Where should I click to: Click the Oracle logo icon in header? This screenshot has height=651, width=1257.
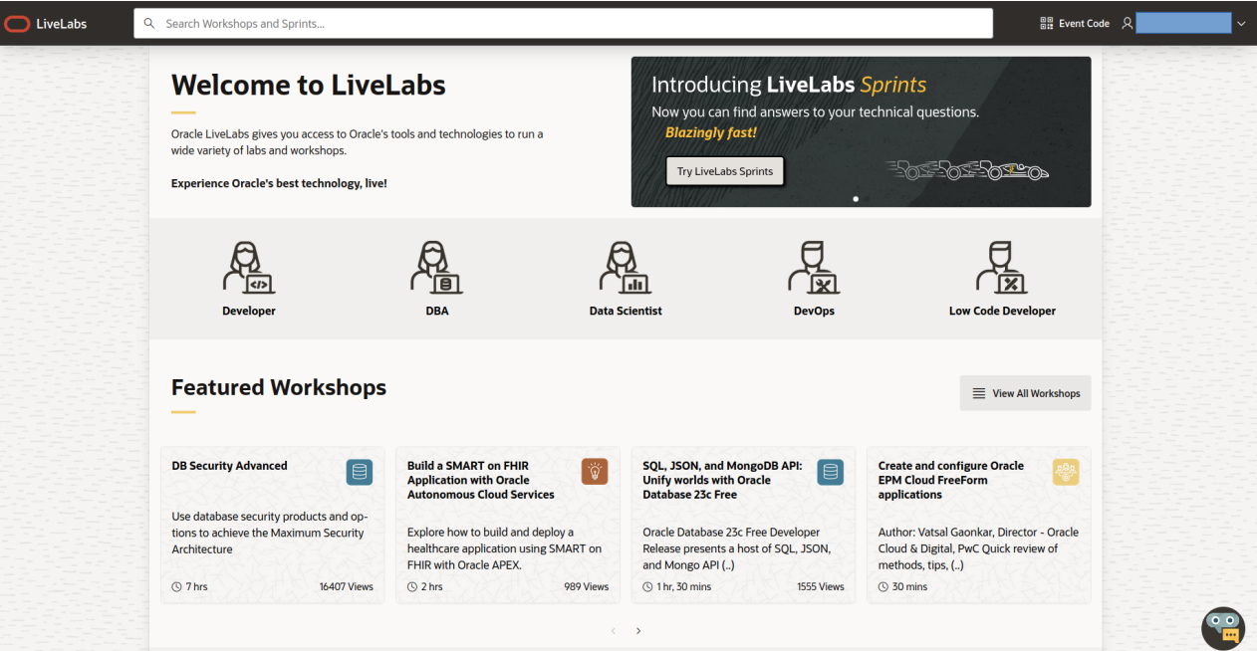click(x=17, y=24)
